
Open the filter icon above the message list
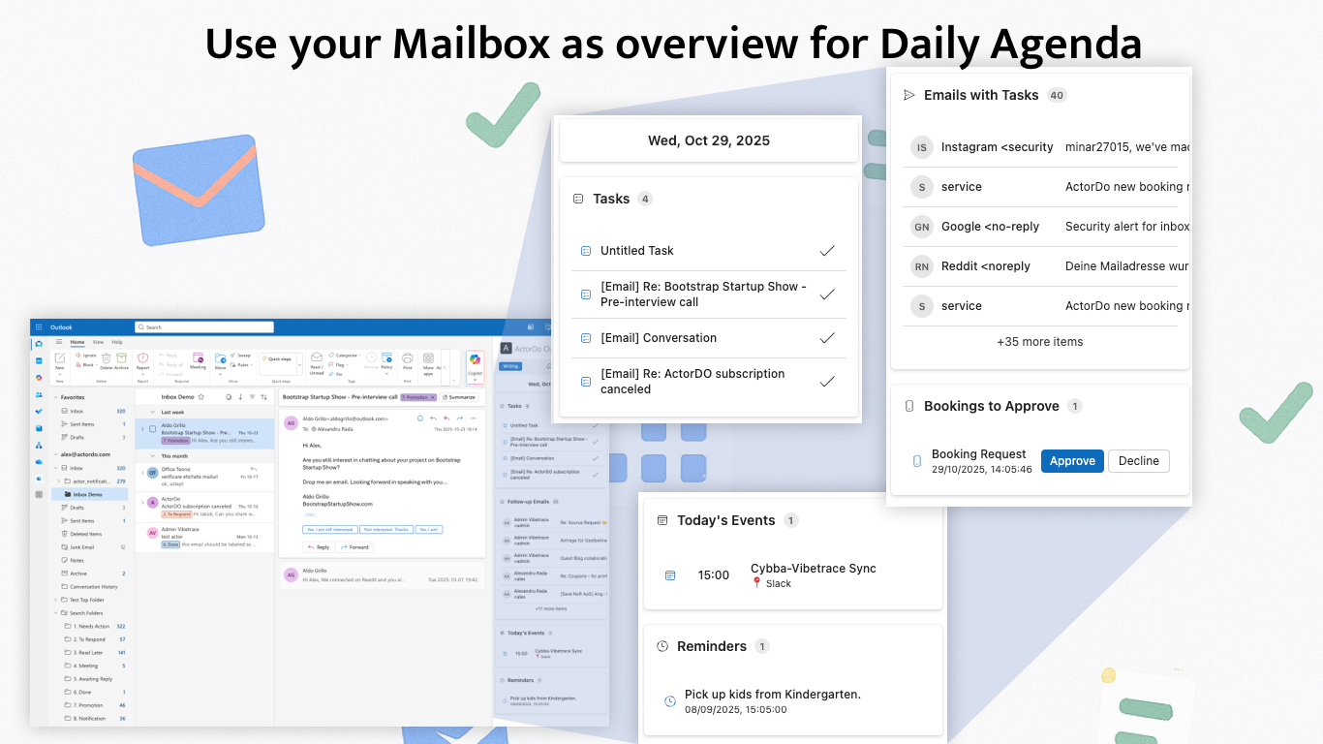pyautogui.click(x=253, y=396)
